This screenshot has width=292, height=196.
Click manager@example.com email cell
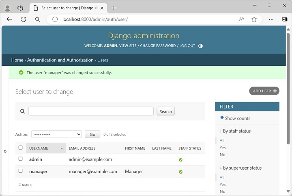[x=93, y=172]
